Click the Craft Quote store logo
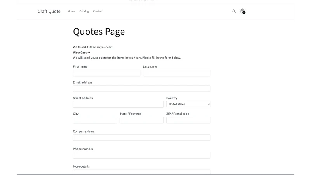Viewport: 311px width, 175px height. tap(49, 12)
